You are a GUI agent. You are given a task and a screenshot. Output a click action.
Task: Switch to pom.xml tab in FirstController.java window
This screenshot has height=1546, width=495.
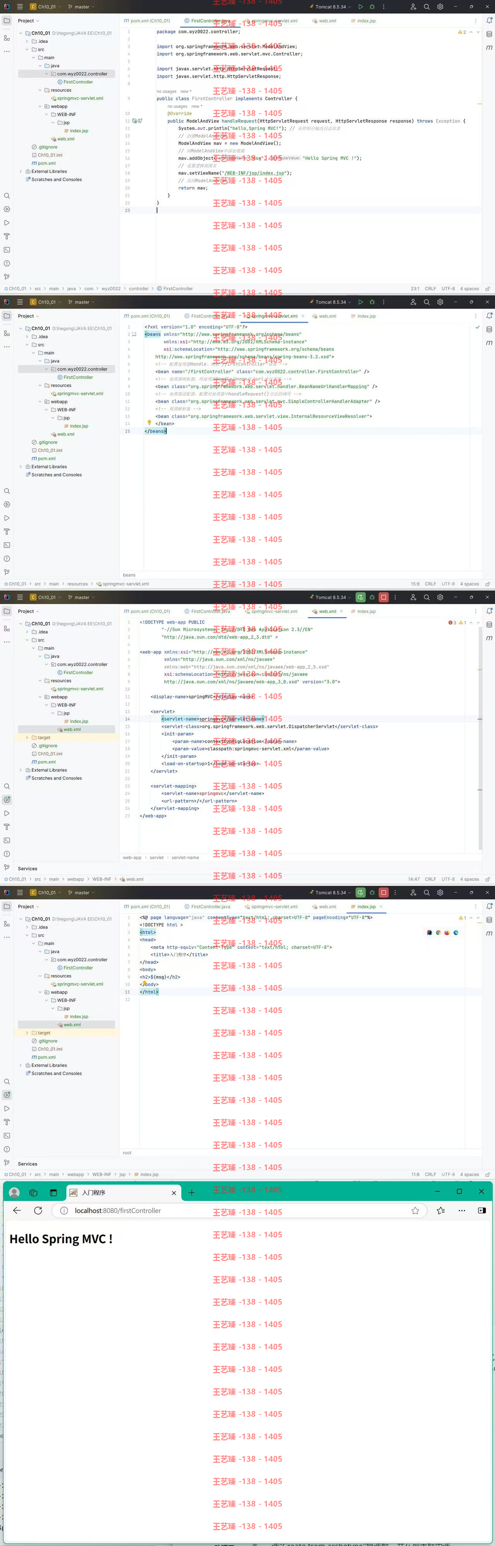147,20
